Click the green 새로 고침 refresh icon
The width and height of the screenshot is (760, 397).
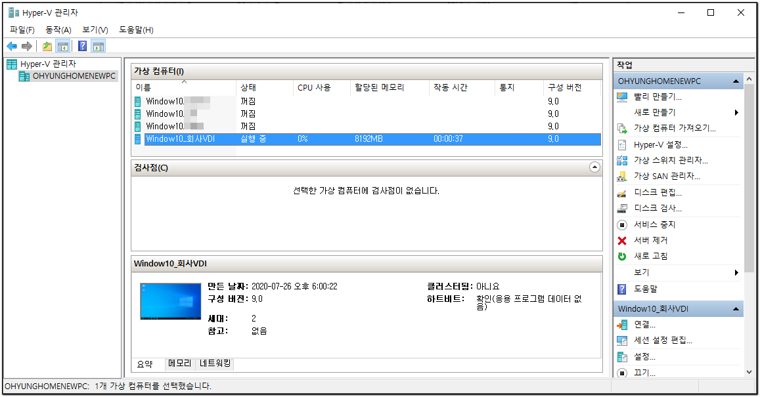click(x=622, y=256)
